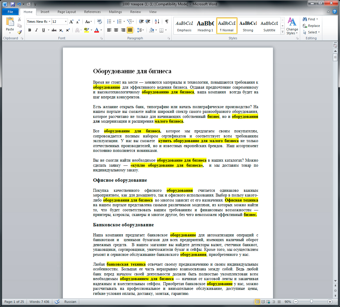Clear formatting with eraser icon

click(99, 22)
